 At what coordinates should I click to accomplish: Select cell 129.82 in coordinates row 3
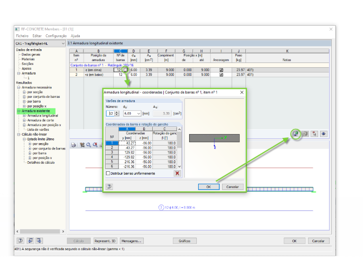pyautogui.click(x=127, y=152)
